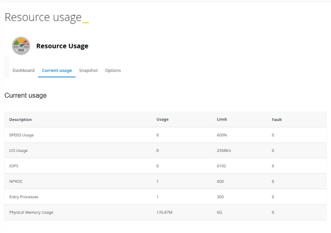Click the 6G memory limit value

[x=219, y=212]
